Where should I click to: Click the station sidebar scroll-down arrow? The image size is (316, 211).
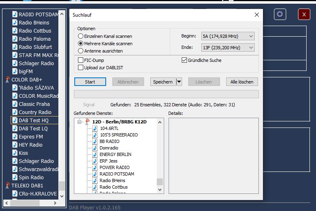[62, 196]
